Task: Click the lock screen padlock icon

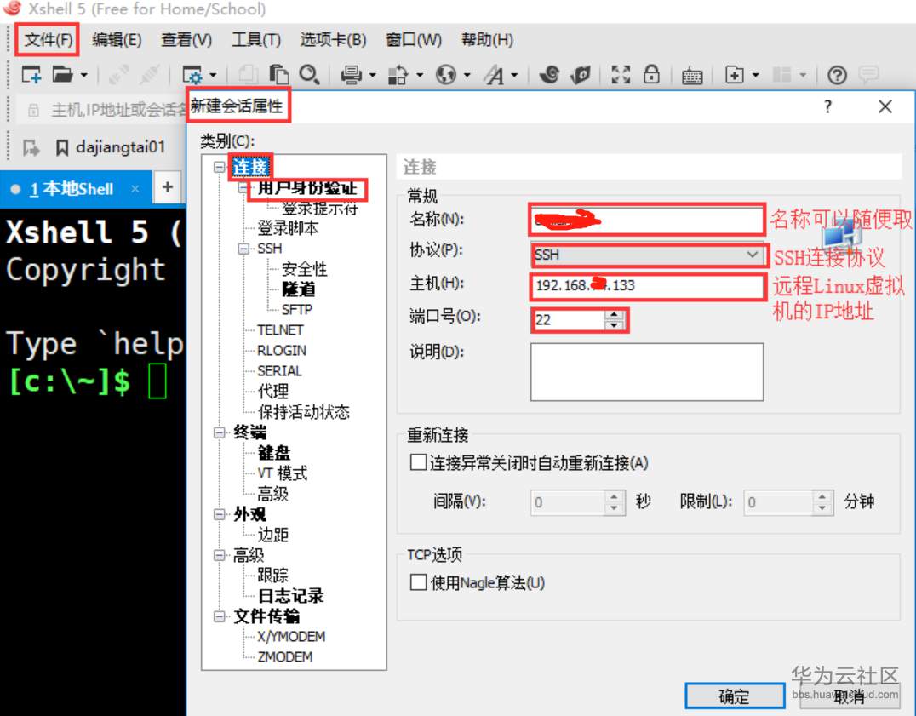Action: pos(651,75)
